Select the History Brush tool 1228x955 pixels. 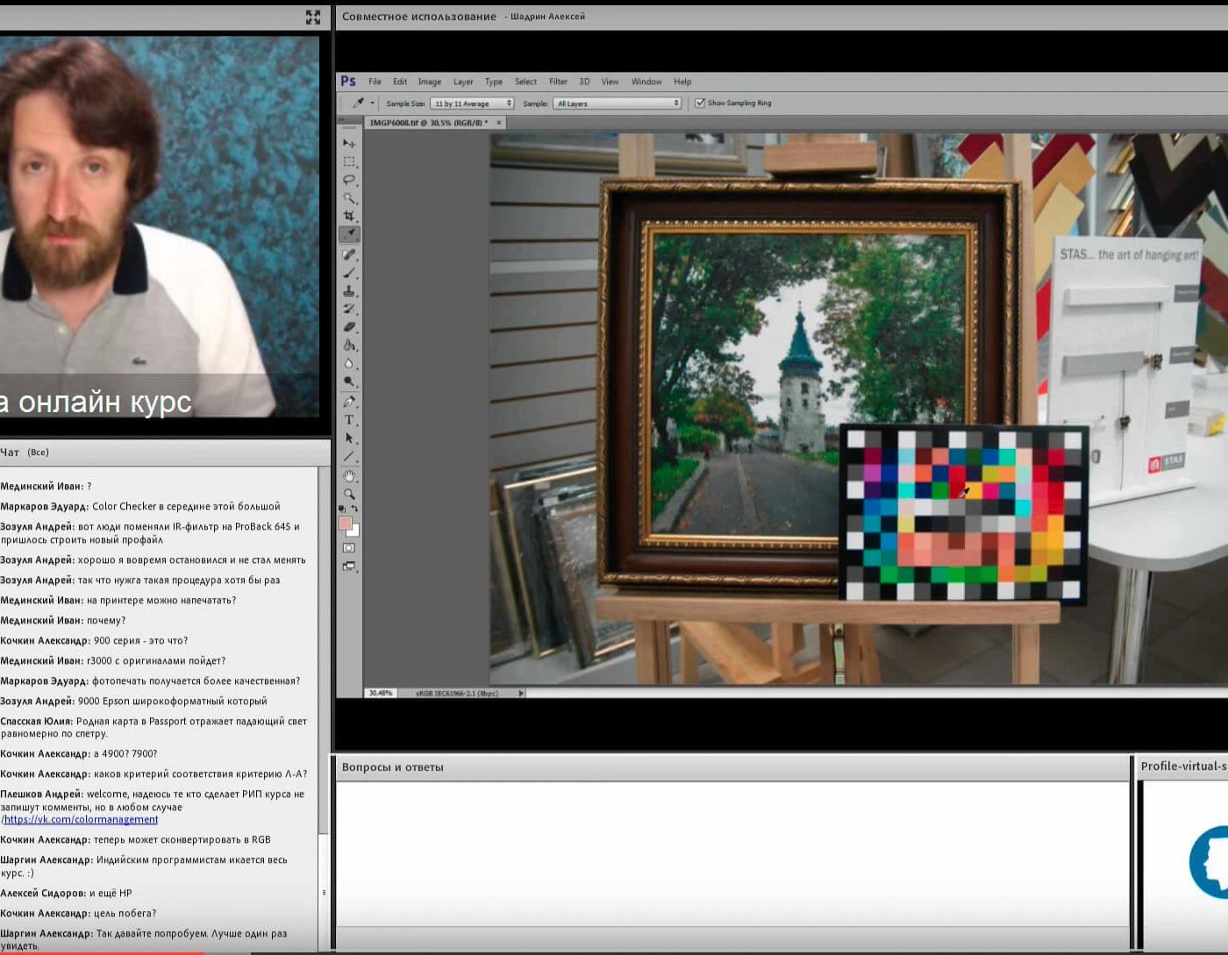(349, 309)
